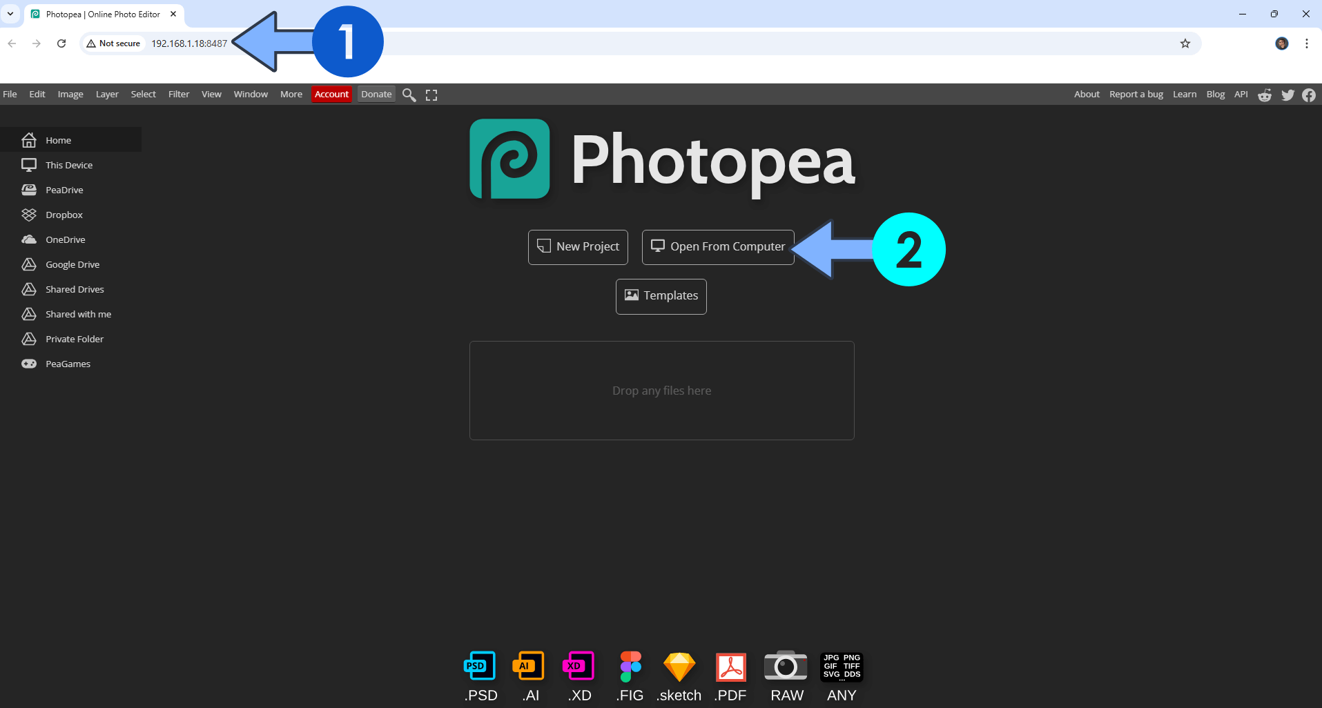1322x708 pixels.
Task: Click the search magnifier icon in menu bar
Action: tap(409, 95)
